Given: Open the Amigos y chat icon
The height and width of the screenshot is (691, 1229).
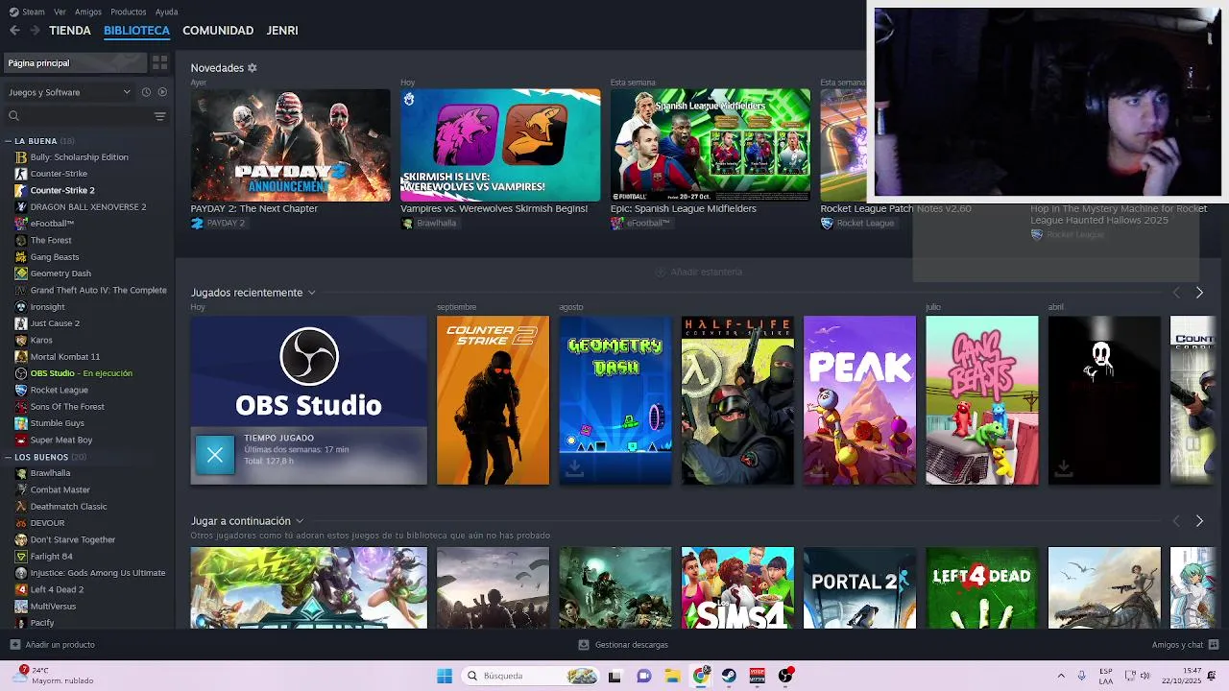Looking at the screenshot, I should [x=1214, y=645].
